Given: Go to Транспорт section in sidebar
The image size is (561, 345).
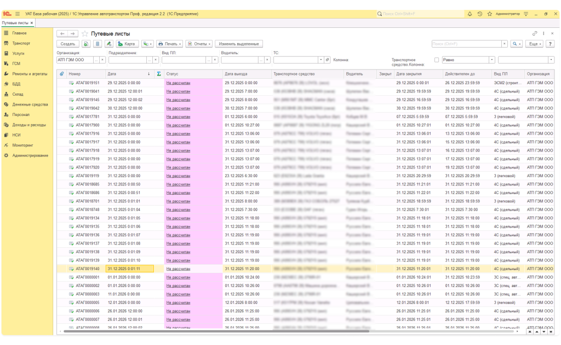Looking at the screenshot, I should coord(21,43).
